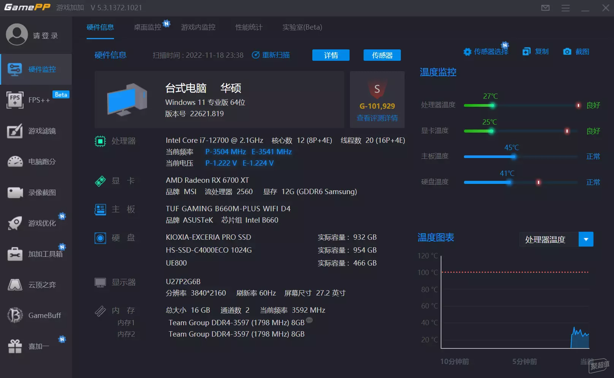This screenshot has width=614, height=378.
Task: Click the 硬盘 disk icon
Action: [x=100, y=238]
